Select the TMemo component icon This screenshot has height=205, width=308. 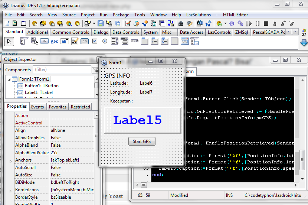point(75,41)
